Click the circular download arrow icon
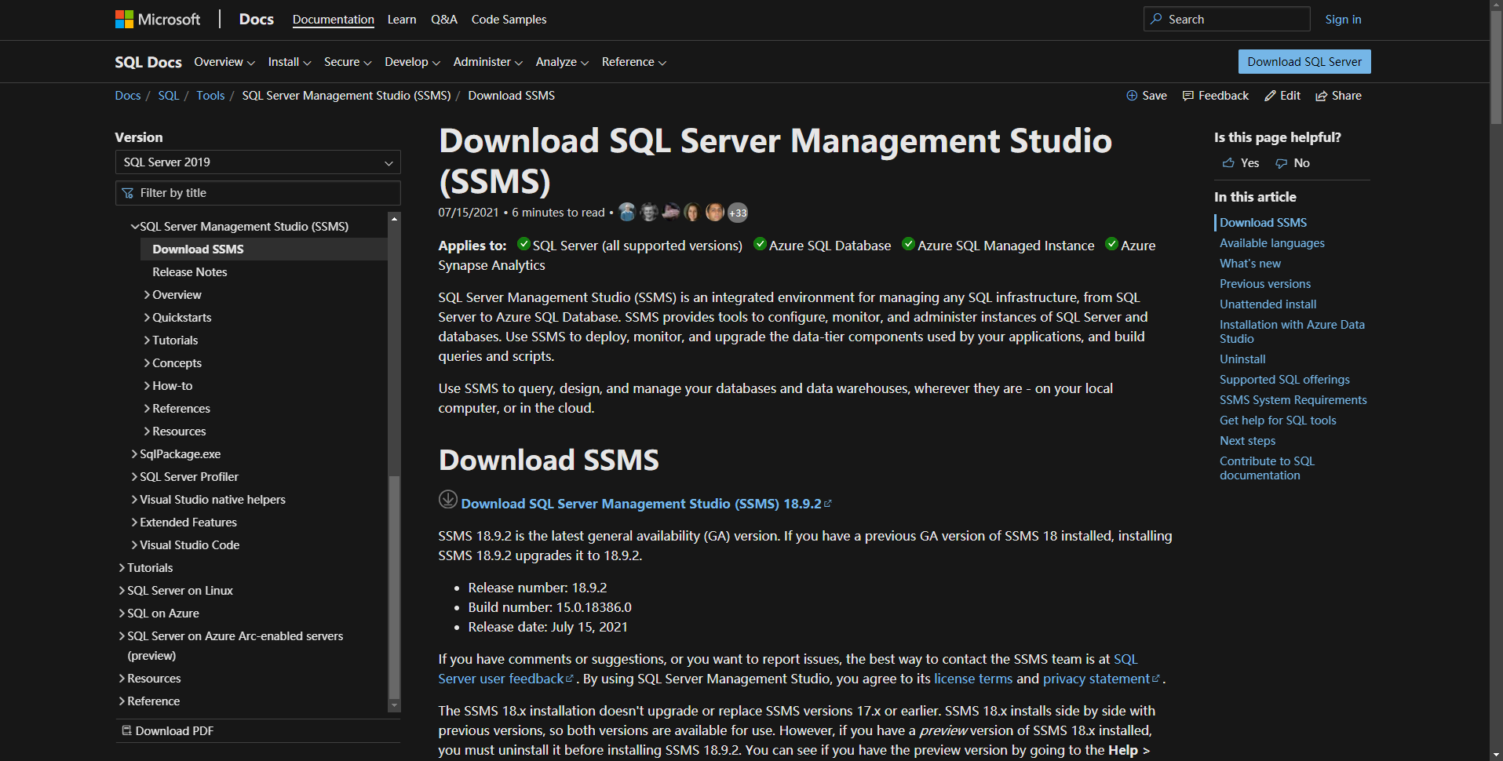The height and width of the screenshot is (761, 1503). tap(448, 499)
